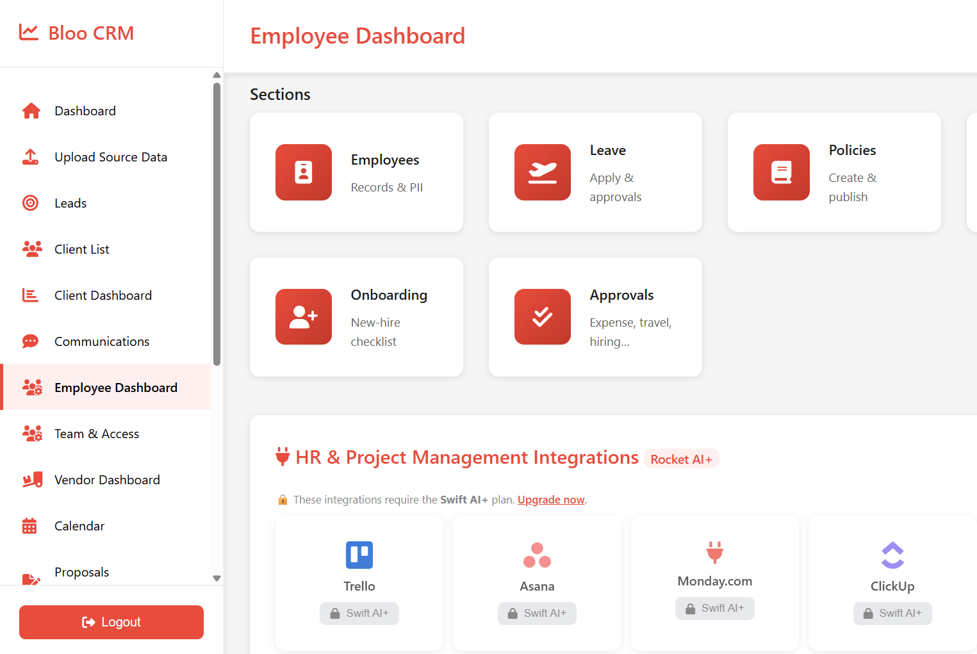Click the ClickUp integration name
The width and height of the screenshot is (977, 654).
coord(892,586)
